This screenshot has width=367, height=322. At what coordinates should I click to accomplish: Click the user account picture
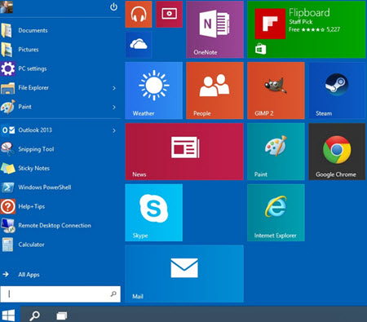pos(7,7)
